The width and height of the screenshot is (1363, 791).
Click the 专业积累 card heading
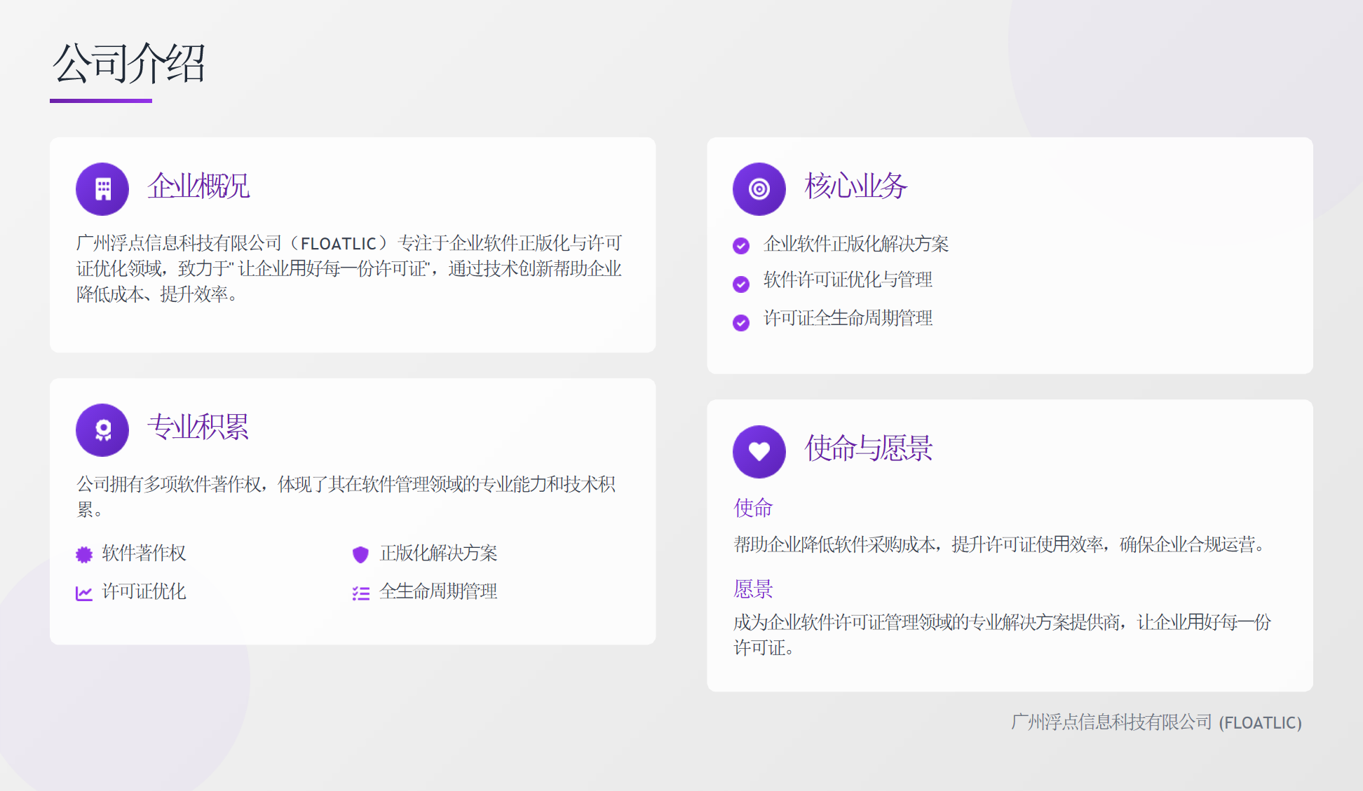pos(198,427)
